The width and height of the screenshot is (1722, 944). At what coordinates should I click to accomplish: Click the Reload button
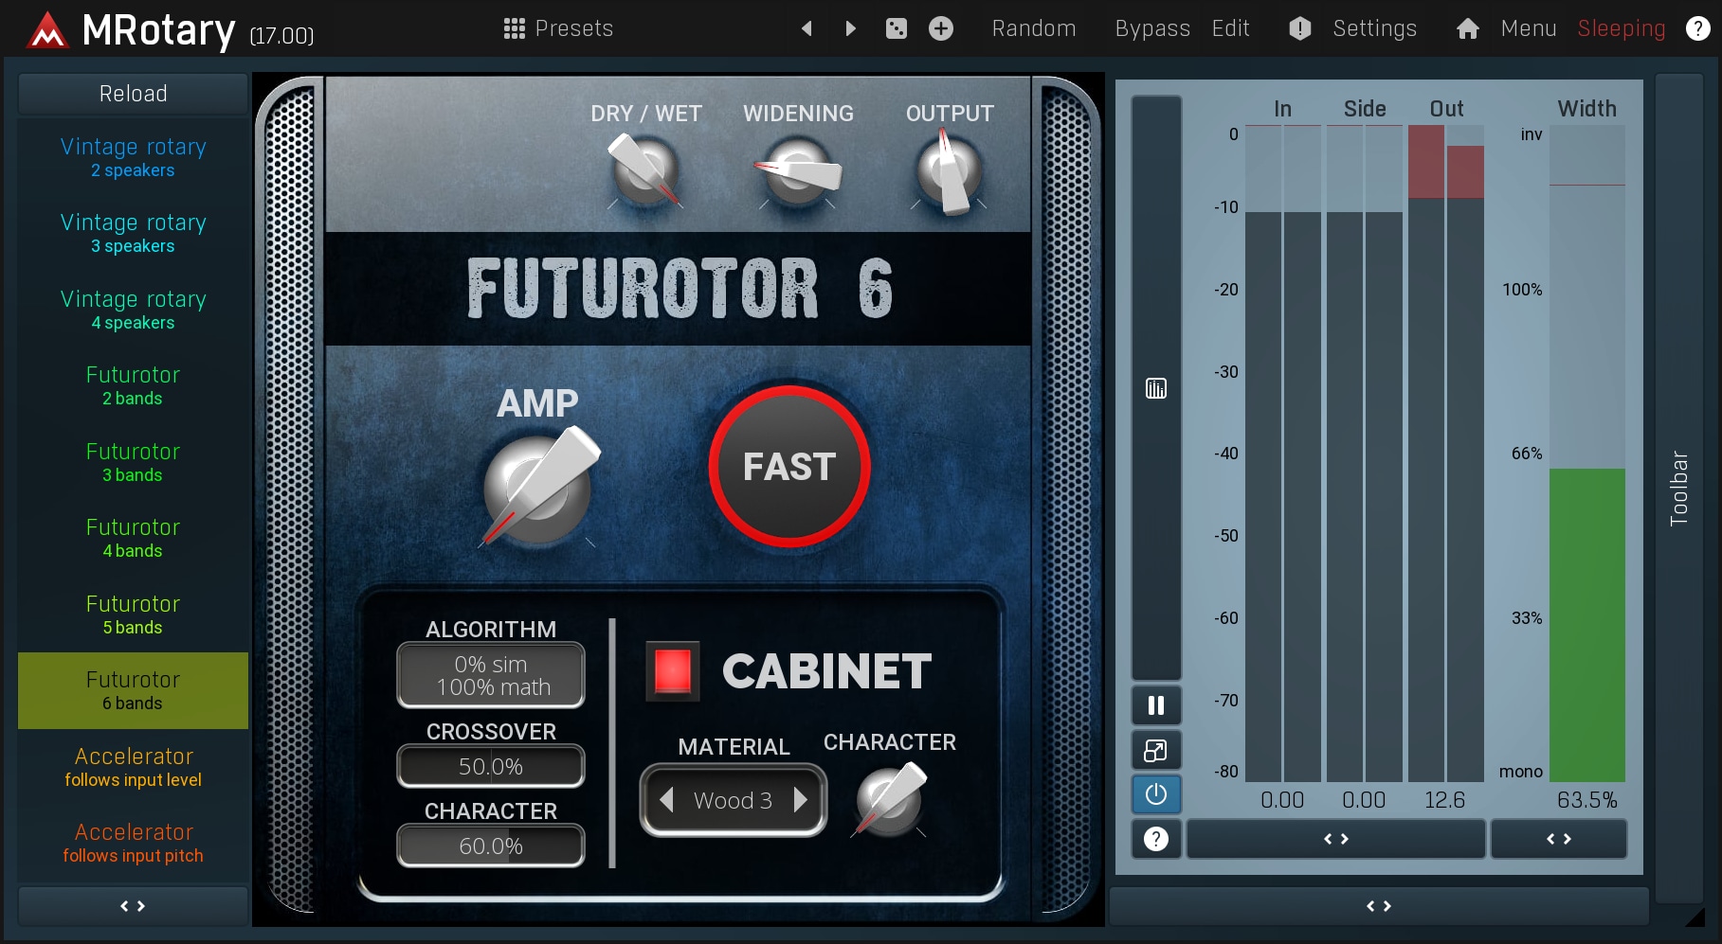133,94
